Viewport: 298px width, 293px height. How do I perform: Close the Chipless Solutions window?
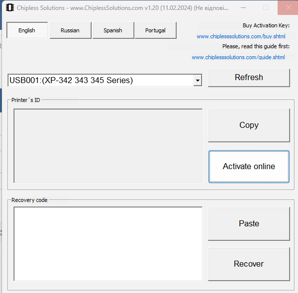[288, 8]
